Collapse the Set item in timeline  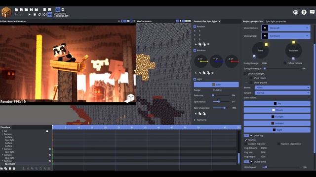(2, 131)
